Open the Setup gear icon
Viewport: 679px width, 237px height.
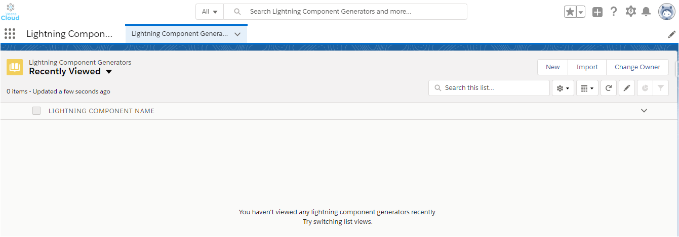coord(630,12)
